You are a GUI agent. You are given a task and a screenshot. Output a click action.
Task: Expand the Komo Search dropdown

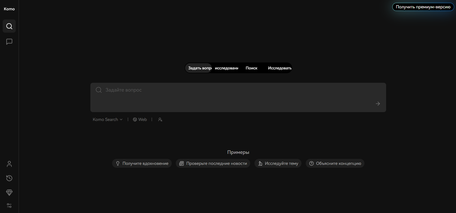[107, 119]
